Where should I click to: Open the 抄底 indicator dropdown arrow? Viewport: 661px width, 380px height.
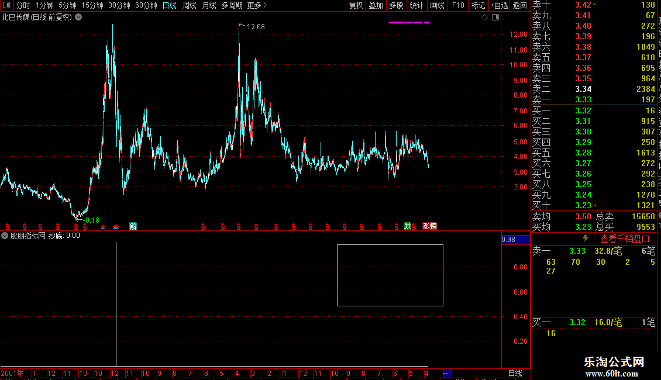[x=5, y=236]
